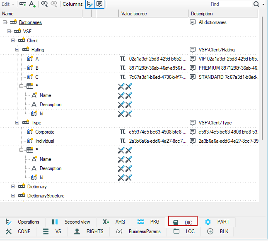The height and width of the screenshot is (241, 268).
Task: Open the Edit dropdown menu
Action: tap(8, 4)
